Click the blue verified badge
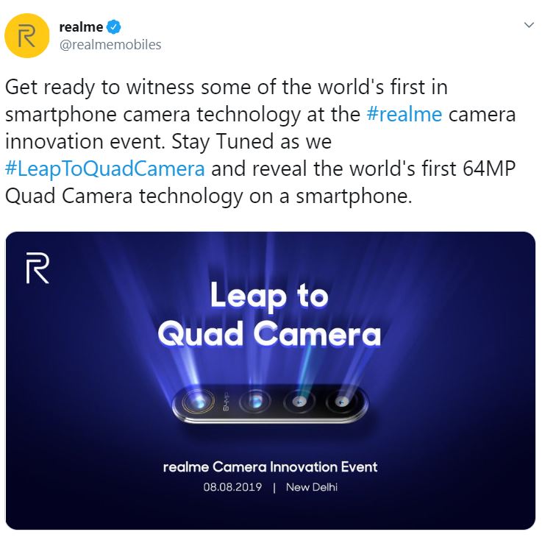Viewport: 542px width, 540px height. click(x=114, y=27)
